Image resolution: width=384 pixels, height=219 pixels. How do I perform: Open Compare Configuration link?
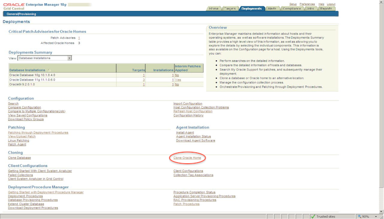(x=25, y=107)
